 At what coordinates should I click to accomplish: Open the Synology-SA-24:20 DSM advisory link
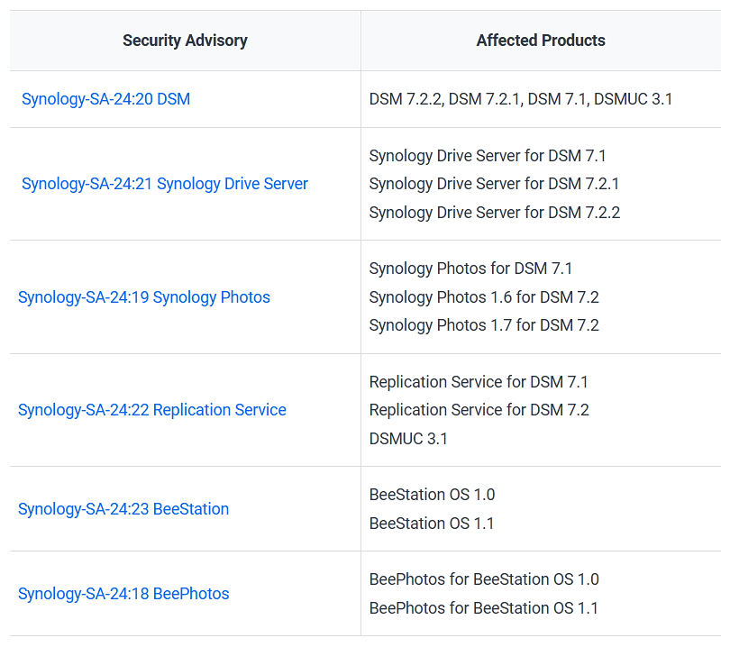[105, 99]
